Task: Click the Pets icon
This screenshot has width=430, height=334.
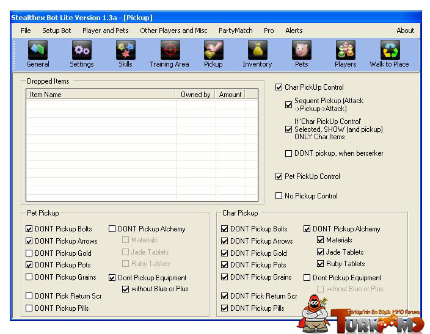Action: click(x=301, y=51)
